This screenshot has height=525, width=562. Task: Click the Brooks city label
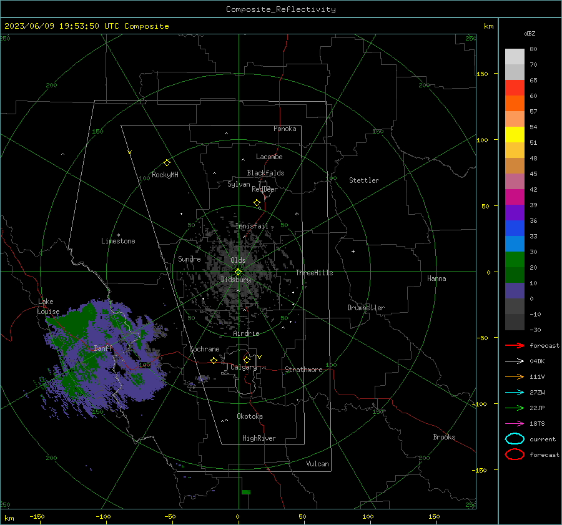click(444, 437)
